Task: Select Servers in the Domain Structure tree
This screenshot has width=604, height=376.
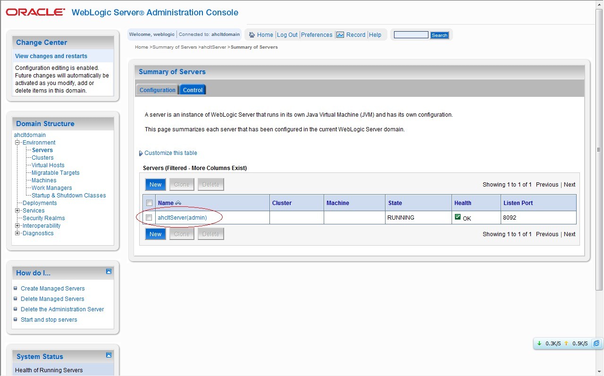Action: click(x=42, y=150)
